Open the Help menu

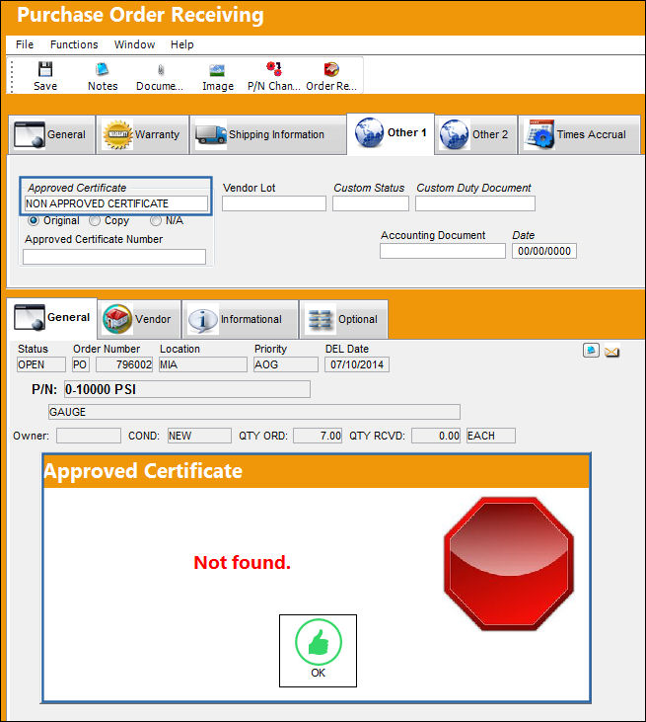(x=182, y=44)
